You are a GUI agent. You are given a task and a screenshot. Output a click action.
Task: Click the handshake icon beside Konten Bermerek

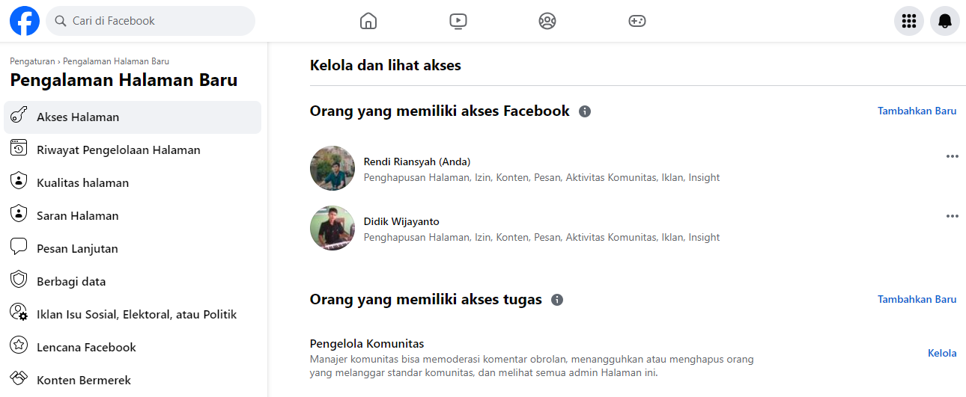[19, 379]
